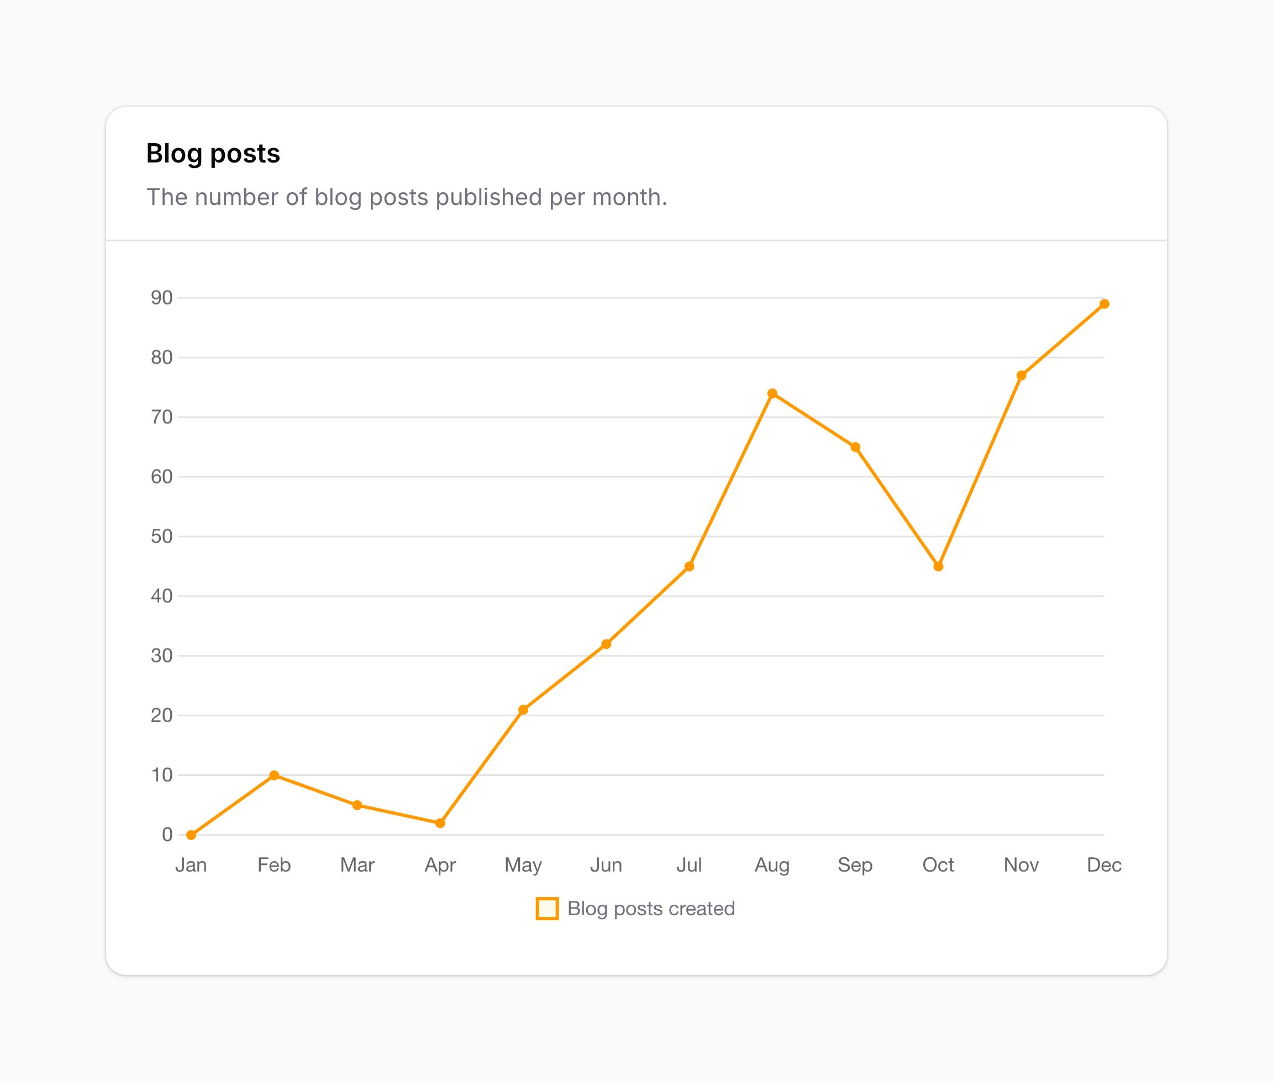Click the Aug peak data point

[772, 393]
